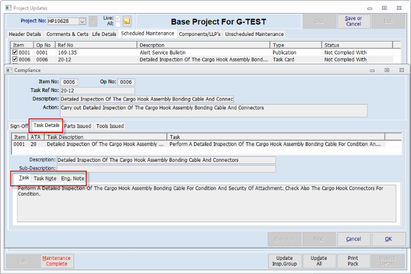Click Cancel in the Compliance window
This screenshot has height=274, width=411.
[354, 239]
